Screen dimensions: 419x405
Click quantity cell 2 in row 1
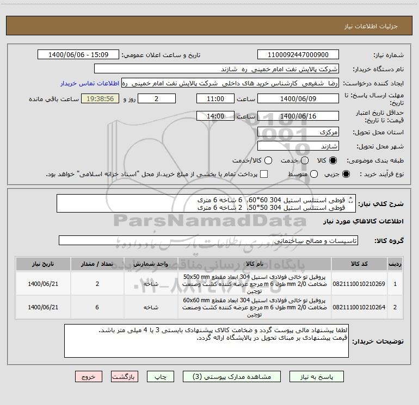tap(97, 284)
